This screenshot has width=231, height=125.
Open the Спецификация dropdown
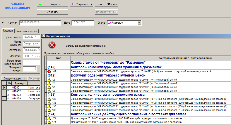14,79
